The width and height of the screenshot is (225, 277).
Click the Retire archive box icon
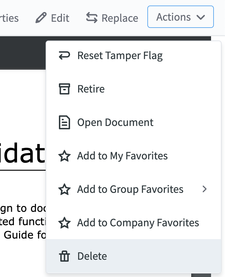[x=64, y=89]
